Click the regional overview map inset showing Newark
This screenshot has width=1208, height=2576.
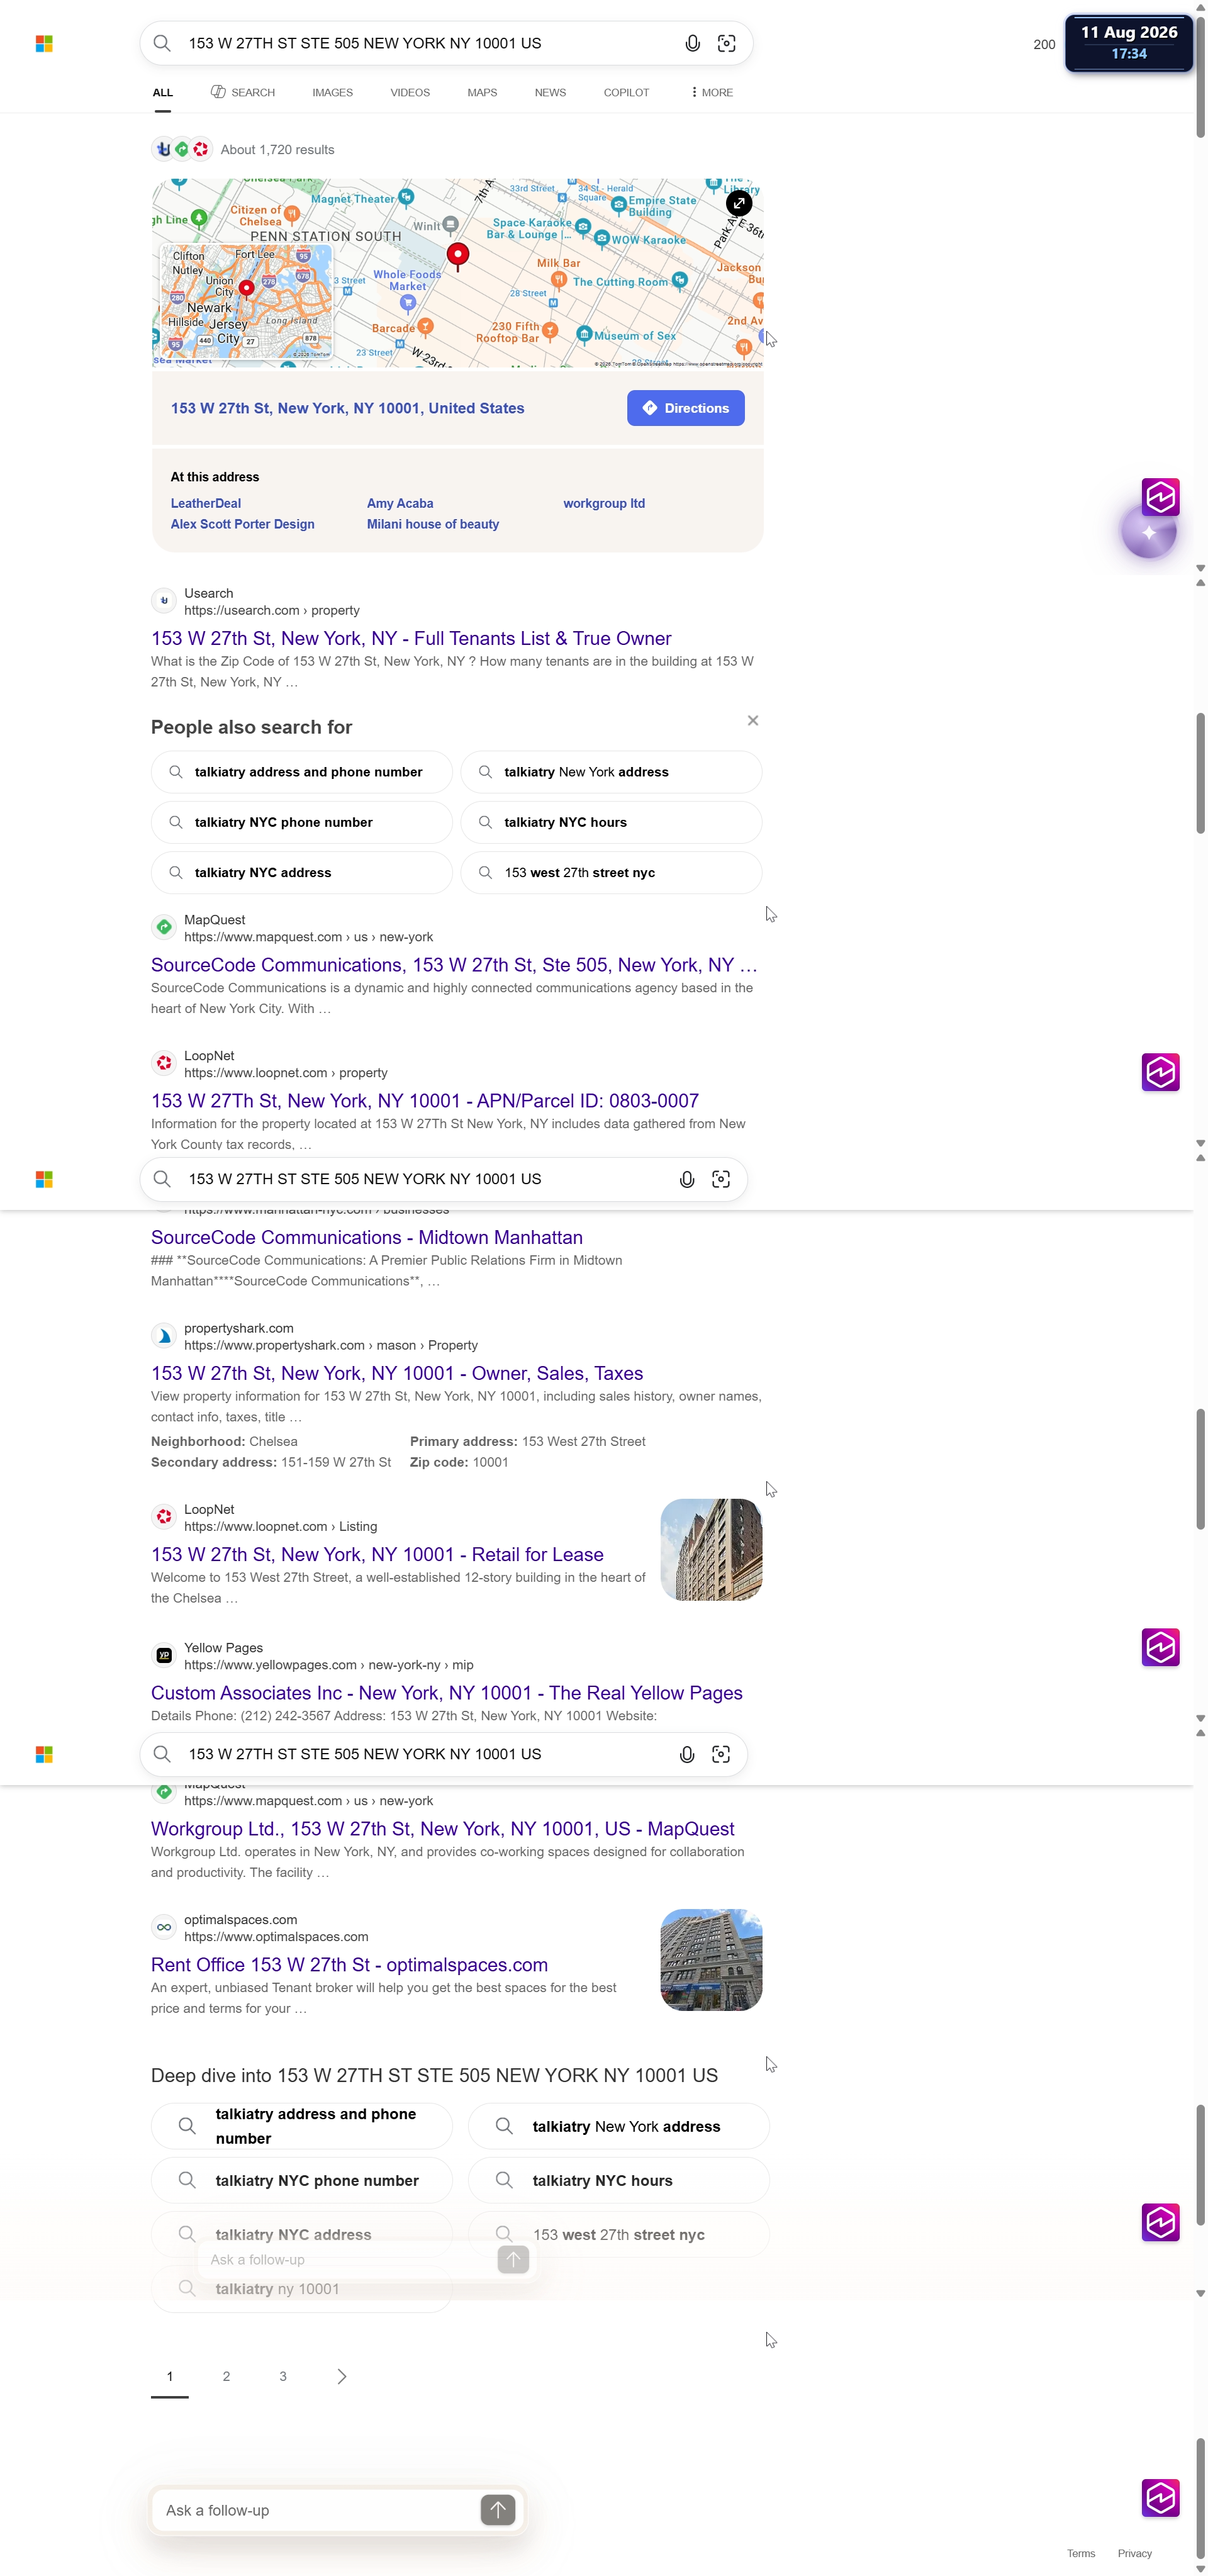point(247,300)
